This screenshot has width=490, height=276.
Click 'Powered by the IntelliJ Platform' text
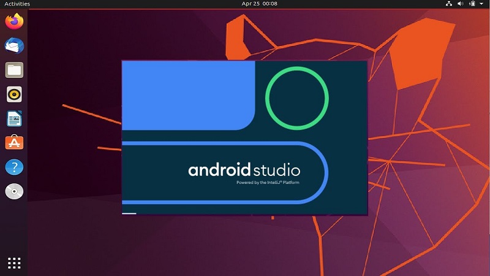pyautogui.click(x=268, y=182)
